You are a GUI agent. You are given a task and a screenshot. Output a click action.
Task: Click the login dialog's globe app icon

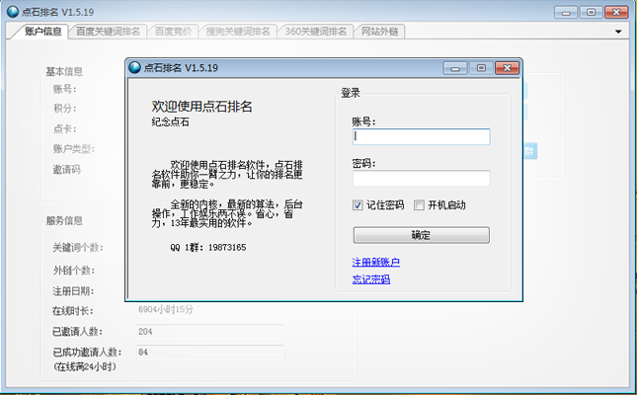134,67
